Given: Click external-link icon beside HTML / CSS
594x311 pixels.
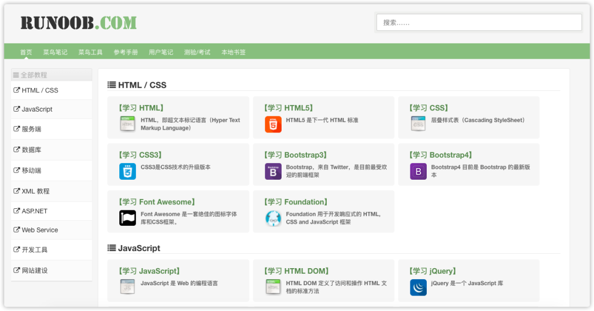Looking at the screenshot, I should point(16,90).
